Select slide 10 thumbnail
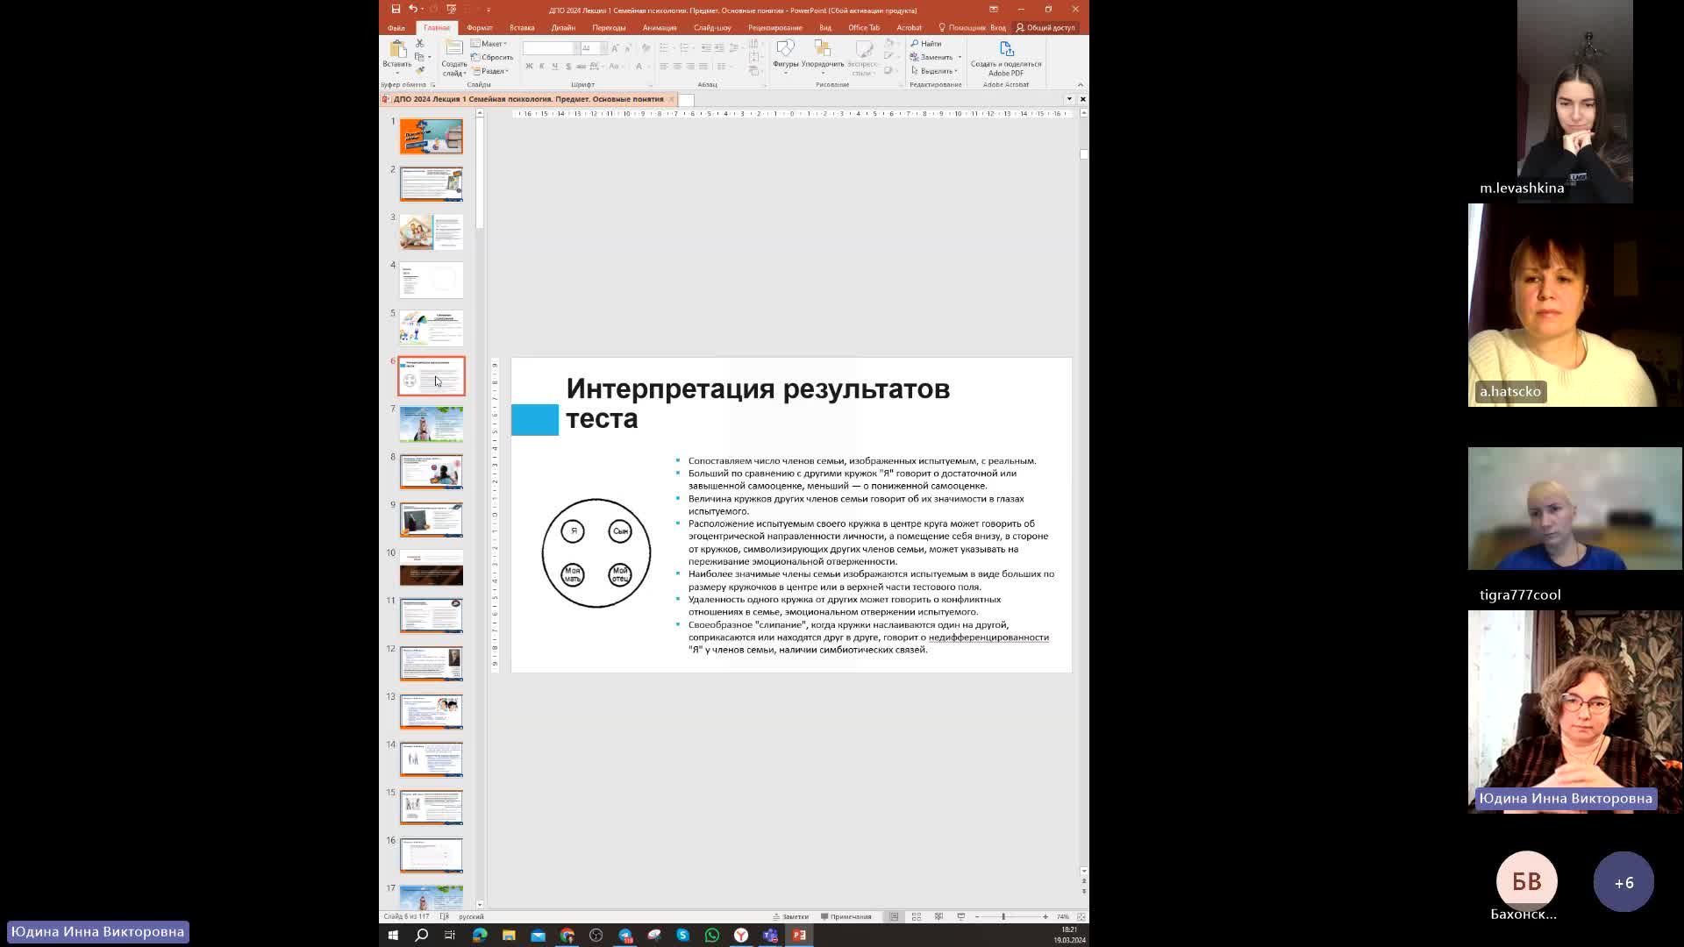This screenshot has width=1684, height=947. [x=432, y=567]
